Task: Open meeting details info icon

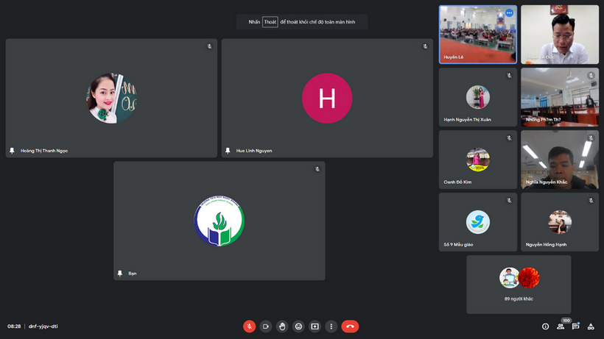Action: pos(545,326)
